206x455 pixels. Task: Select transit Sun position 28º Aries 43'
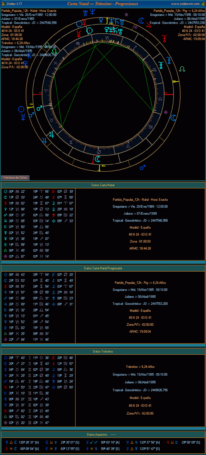coord(17,358)
